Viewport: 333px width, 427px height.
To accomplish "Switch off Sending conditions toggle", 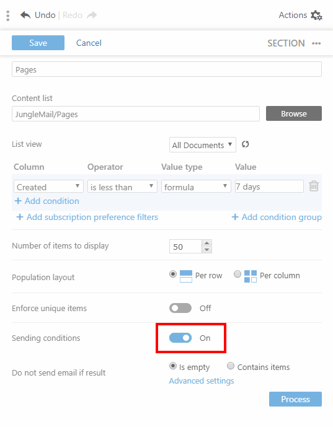I will 180,338.
